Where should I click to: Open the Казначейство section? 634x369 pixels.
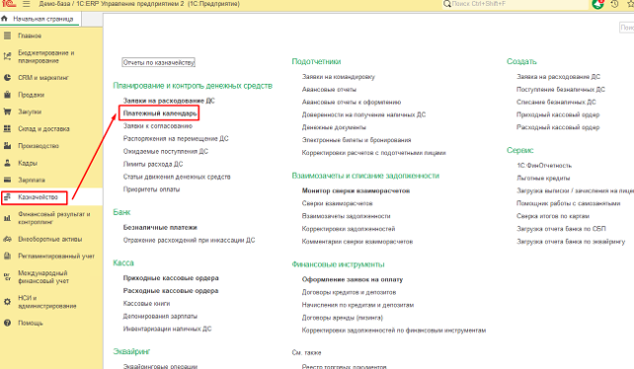[x=38, y=196]
